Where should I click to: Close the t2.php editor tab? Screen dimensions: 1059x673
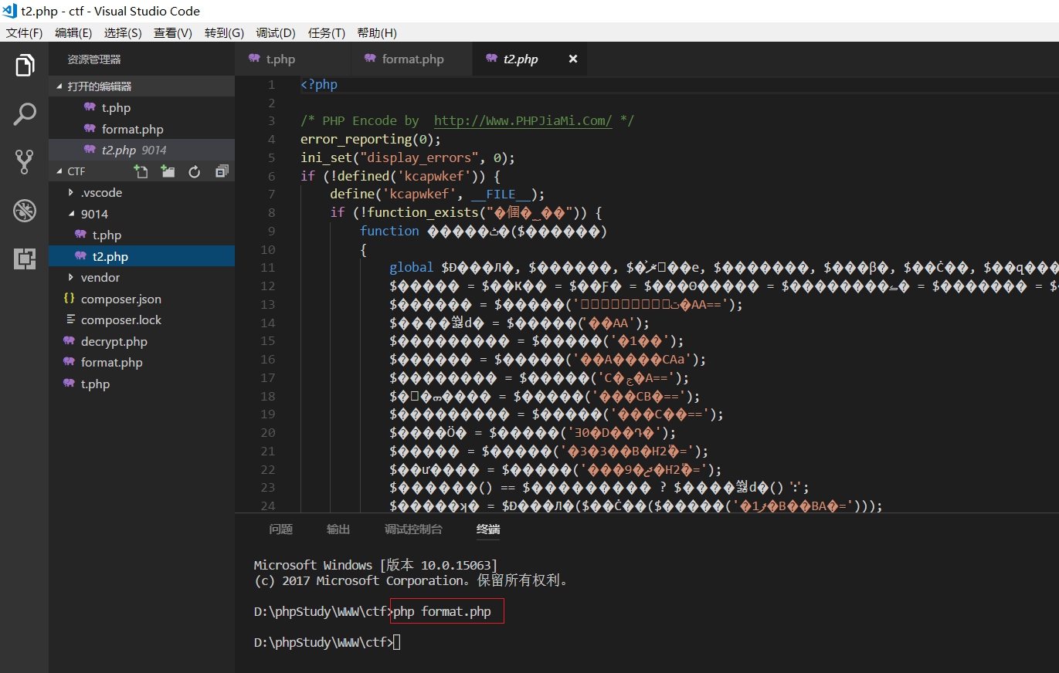[x=573, y=59]
